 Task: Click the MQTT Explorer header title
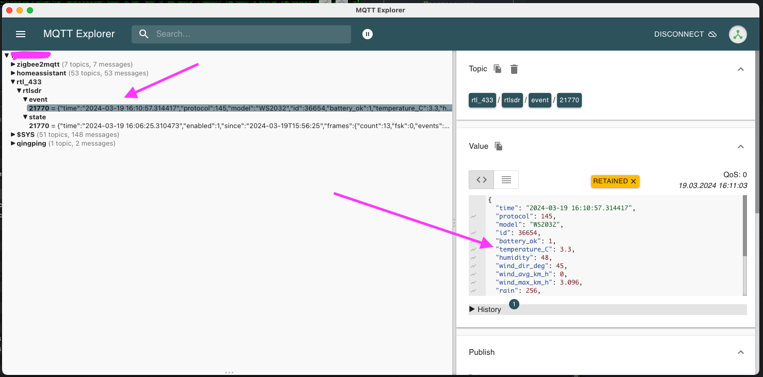click(x=79, y=34)
